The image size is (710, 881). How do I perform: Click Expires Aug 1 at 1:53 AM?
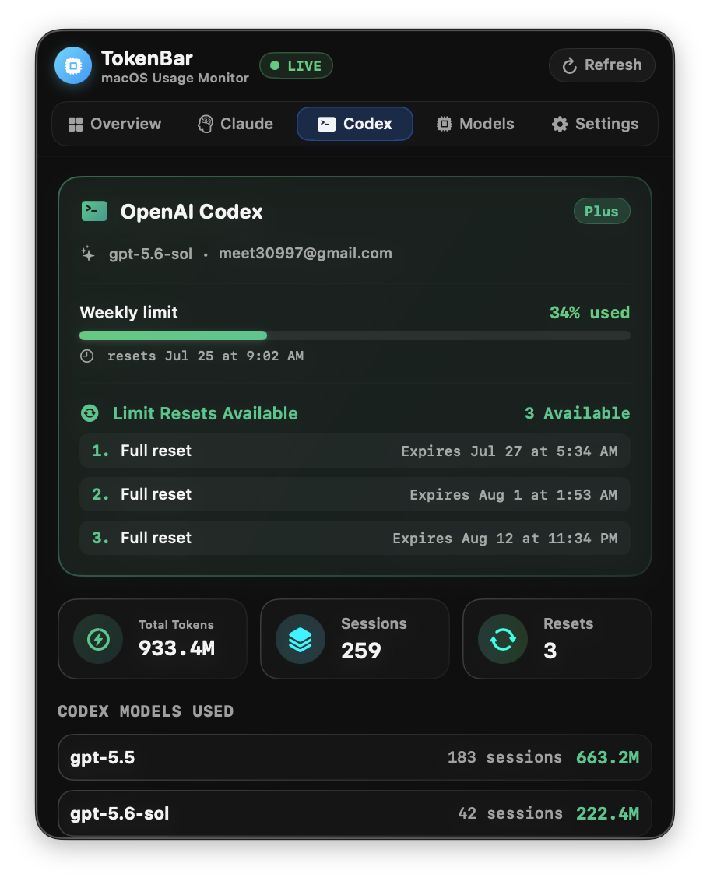click(513, 495)
